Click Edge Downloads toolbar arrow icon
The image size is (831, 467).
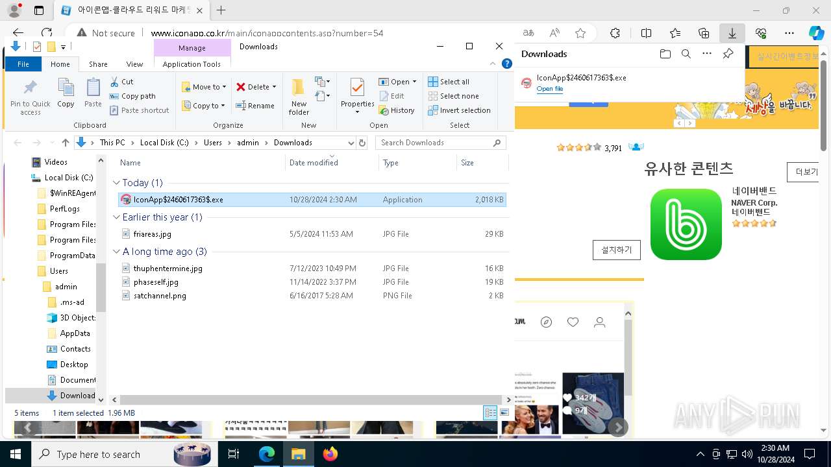(732, 33)
